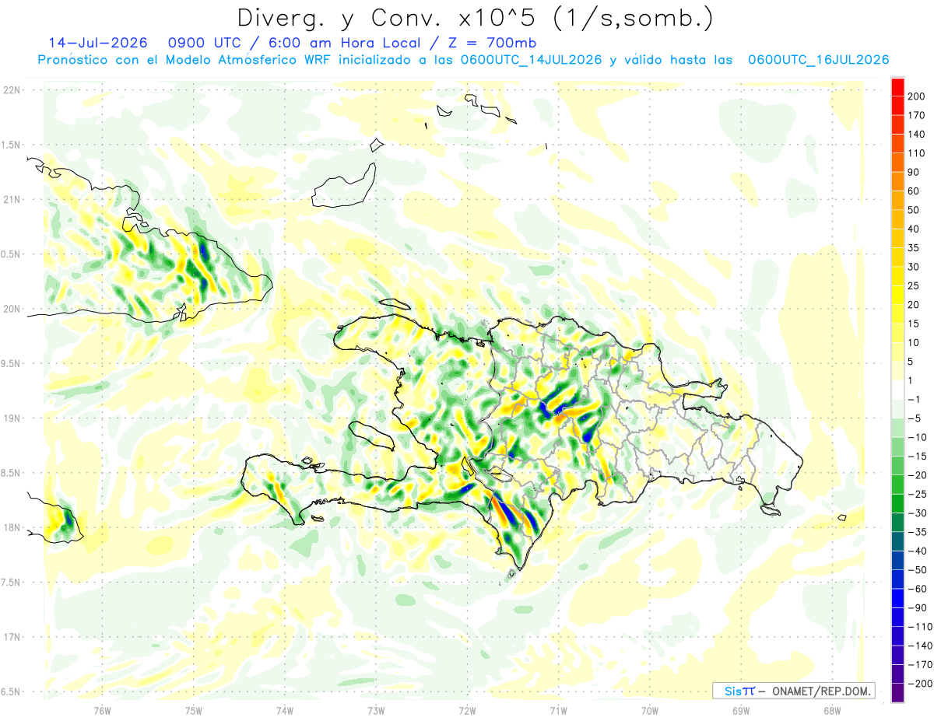
Task: Click the color scale value '-90'
Action: point(918,607)
